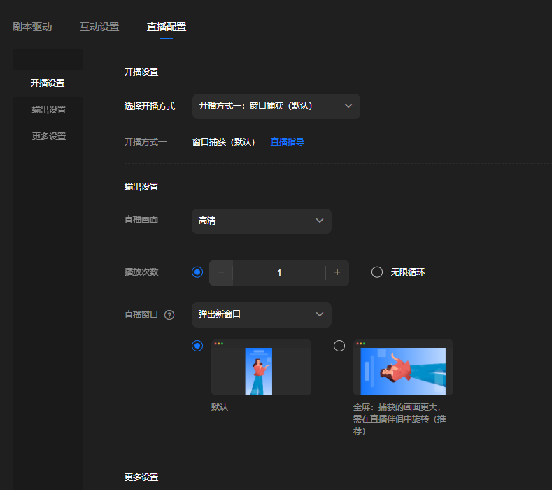Jump to 输出设置 in the sidebar
This screenshot has width=552, height=490.
[x=49, y=110]
